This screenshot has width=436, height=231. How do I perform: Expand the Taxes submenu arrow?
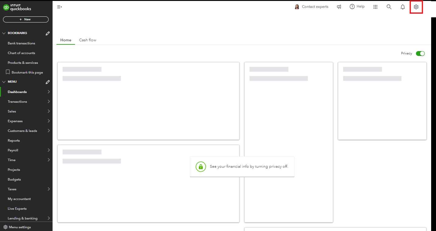point(49,189)
